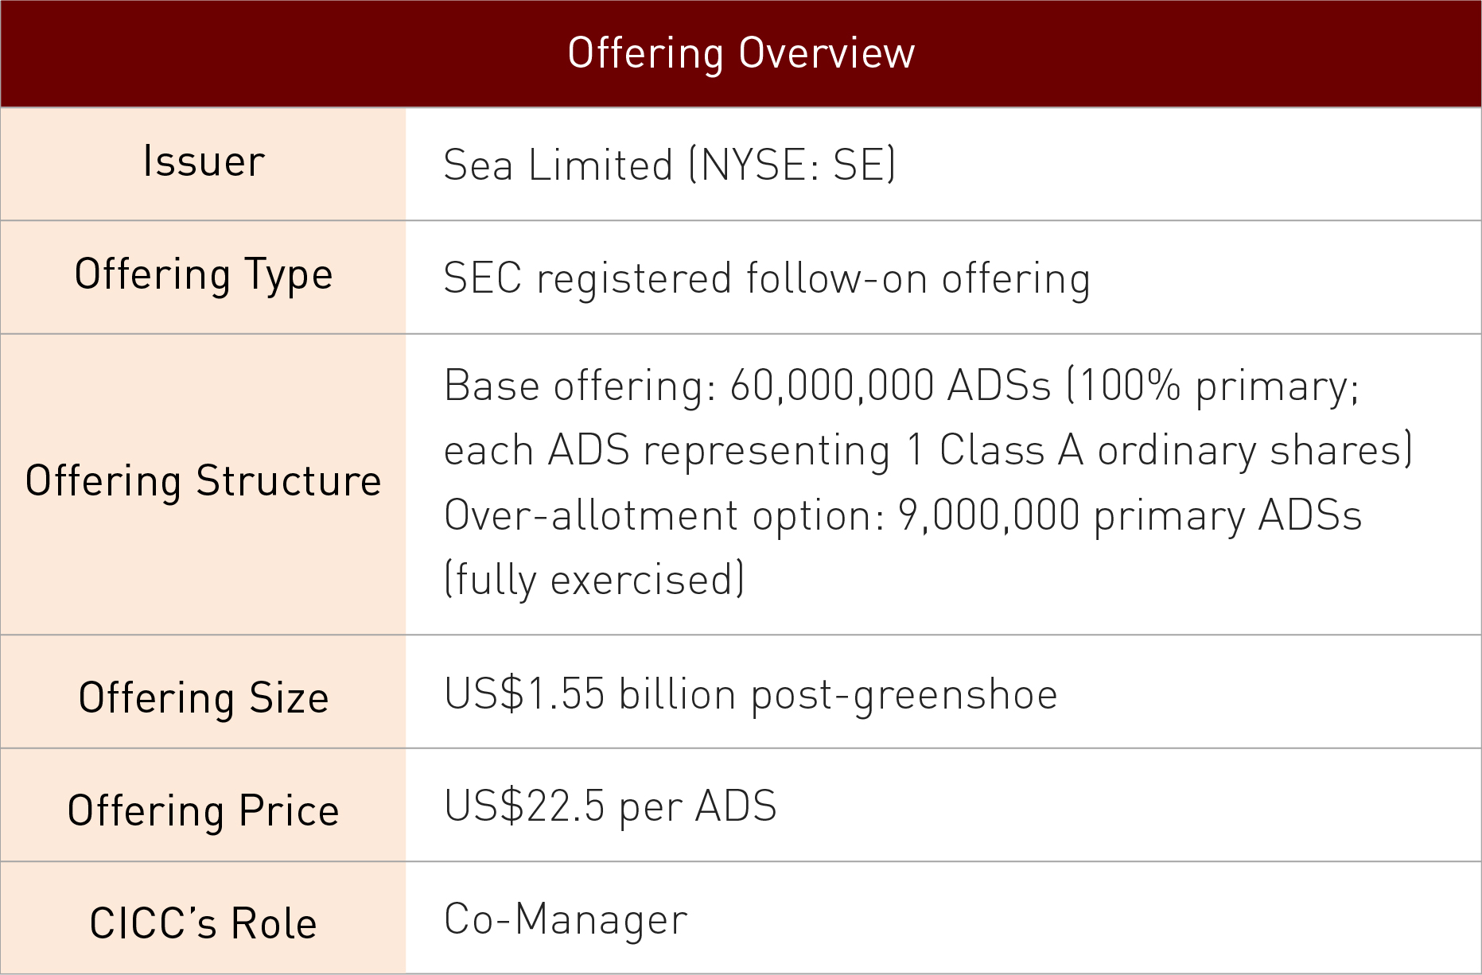Image resolution: width=1482 pixels, height=975 pixels.
Task: Click the 60,000,000 ADSs figure
Action: (889, 387)
